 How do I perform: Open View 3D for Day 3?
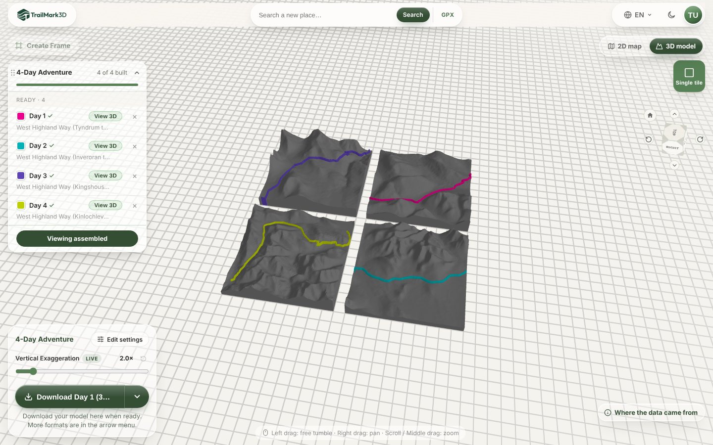coord(105,176)
